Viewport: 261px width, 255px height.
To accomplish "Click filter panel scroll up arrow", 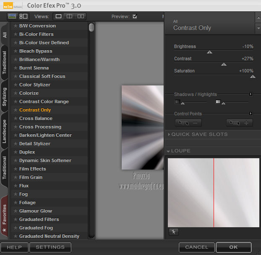I will pyautogui.click(x=258, y=18).
